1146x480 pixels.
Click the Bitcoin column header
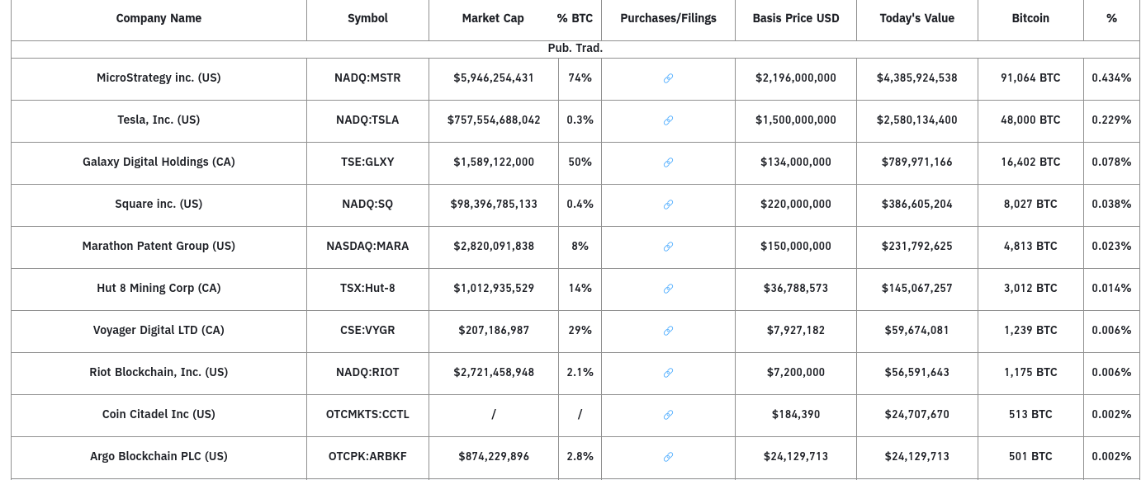tap(1030, 18)
